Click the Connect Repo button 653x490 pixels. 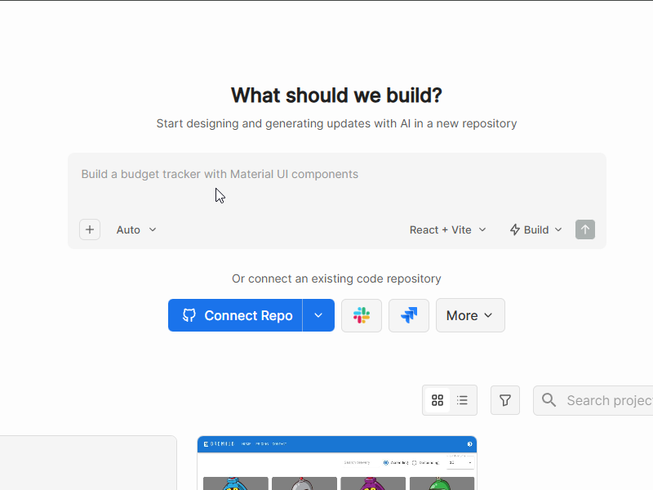click(236, 315)
